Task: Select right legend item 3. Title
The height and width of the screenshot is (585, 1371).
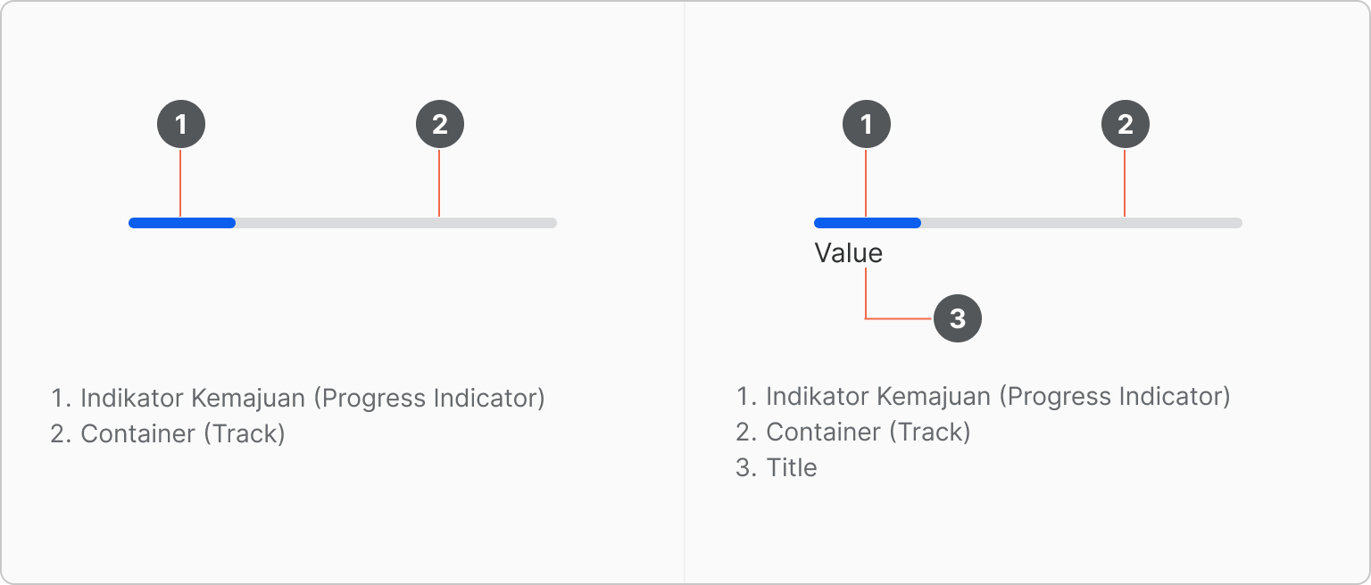Action: 777,467
